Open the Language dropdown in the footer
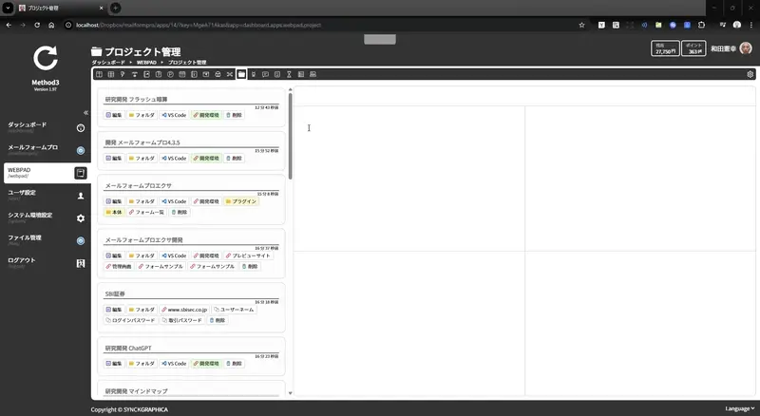The height and width of the screenshot is (416, 760). [x=739, y=408]
